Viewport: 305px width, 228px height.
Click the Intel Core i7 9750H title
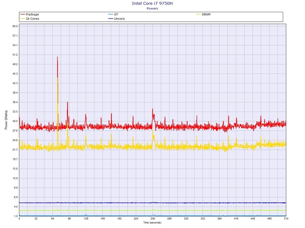point(152,3)
